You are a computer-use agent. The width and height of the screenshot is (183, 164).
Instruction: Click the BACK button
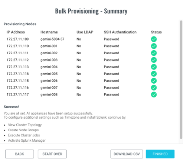(x=20, y=154)
